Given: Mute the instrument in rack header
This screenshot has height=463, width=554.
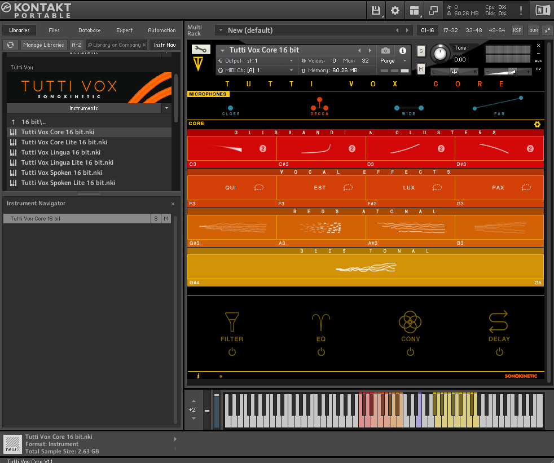Looking at the screenshot, I should (421, 69).
